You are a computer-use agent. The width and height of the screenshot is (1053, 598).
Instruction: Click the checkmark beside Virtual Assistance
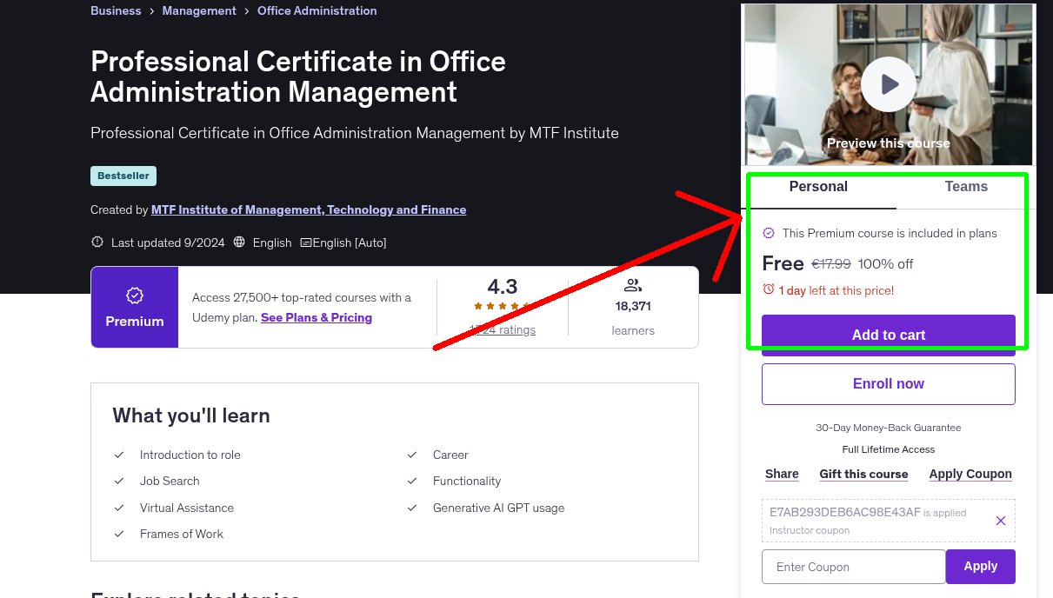[x=118, y=508]
